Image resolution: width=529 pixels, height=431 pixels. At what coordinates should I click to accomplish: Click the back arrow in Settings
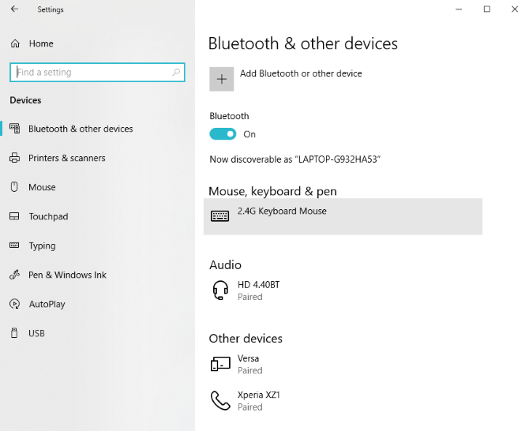coord(14,9)
